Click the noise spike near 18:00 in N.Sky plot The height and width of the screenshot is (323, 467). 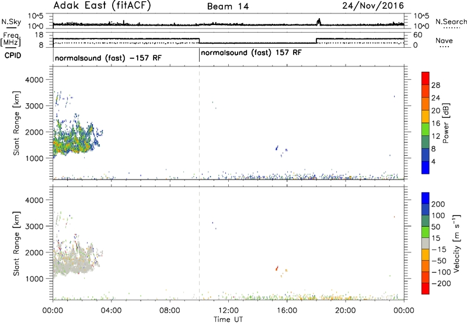319,22
